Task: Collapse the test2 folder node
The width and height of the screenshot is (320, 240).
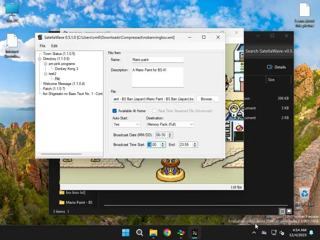Action: (45, 74)
